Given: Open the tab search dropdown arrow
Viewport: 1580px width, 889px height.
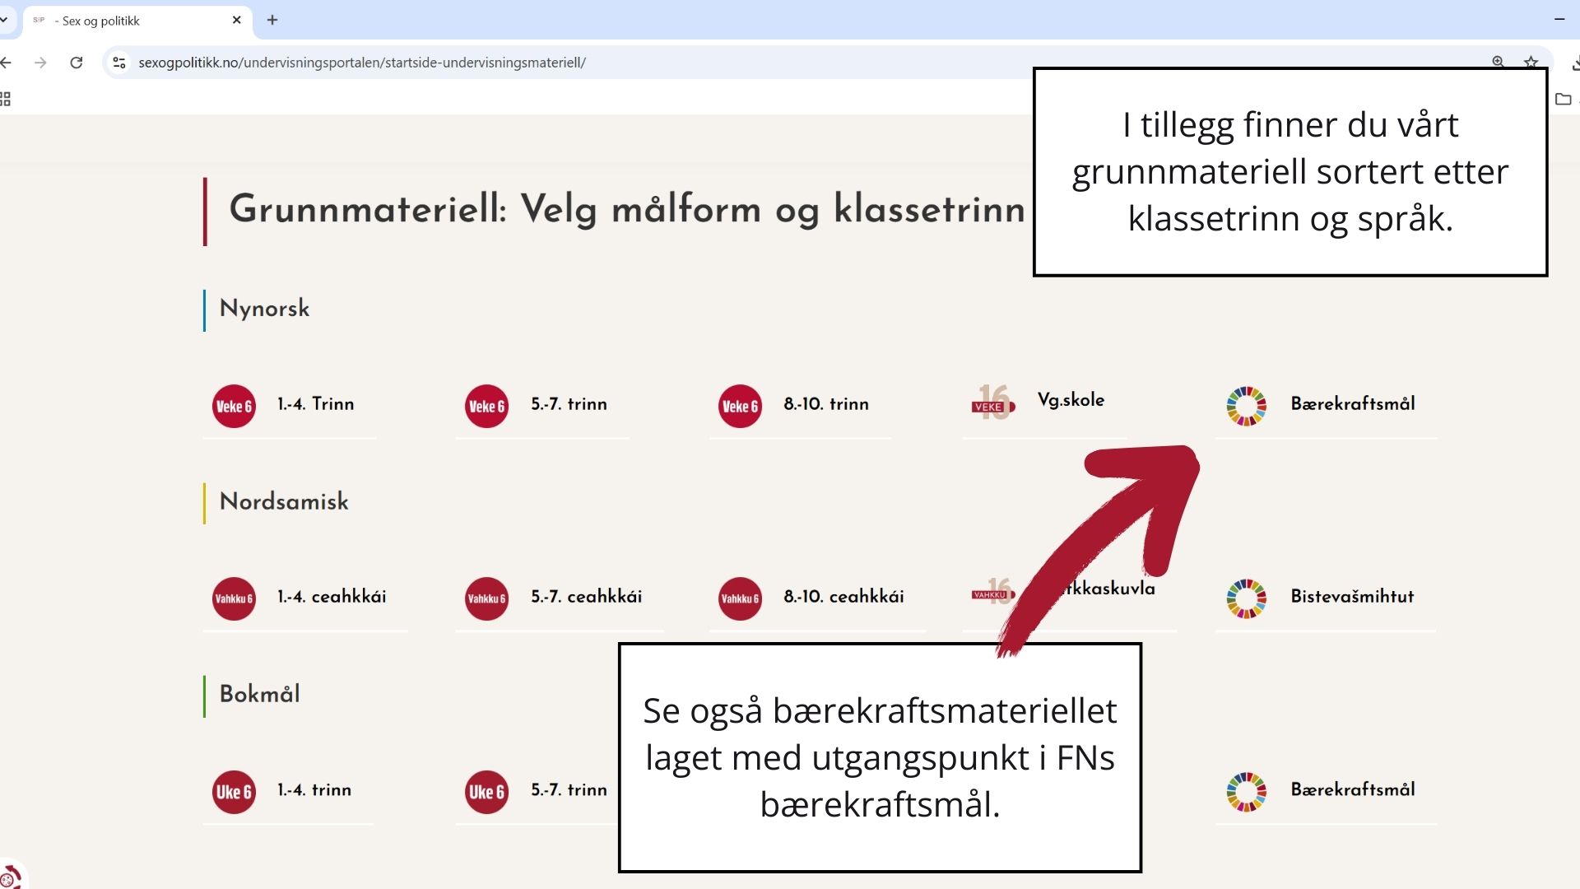Looking at the screenshot, I should click(4, 20).
